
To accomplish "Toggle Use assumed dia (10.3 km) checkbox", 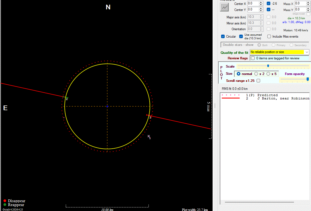I will point(241,37).
